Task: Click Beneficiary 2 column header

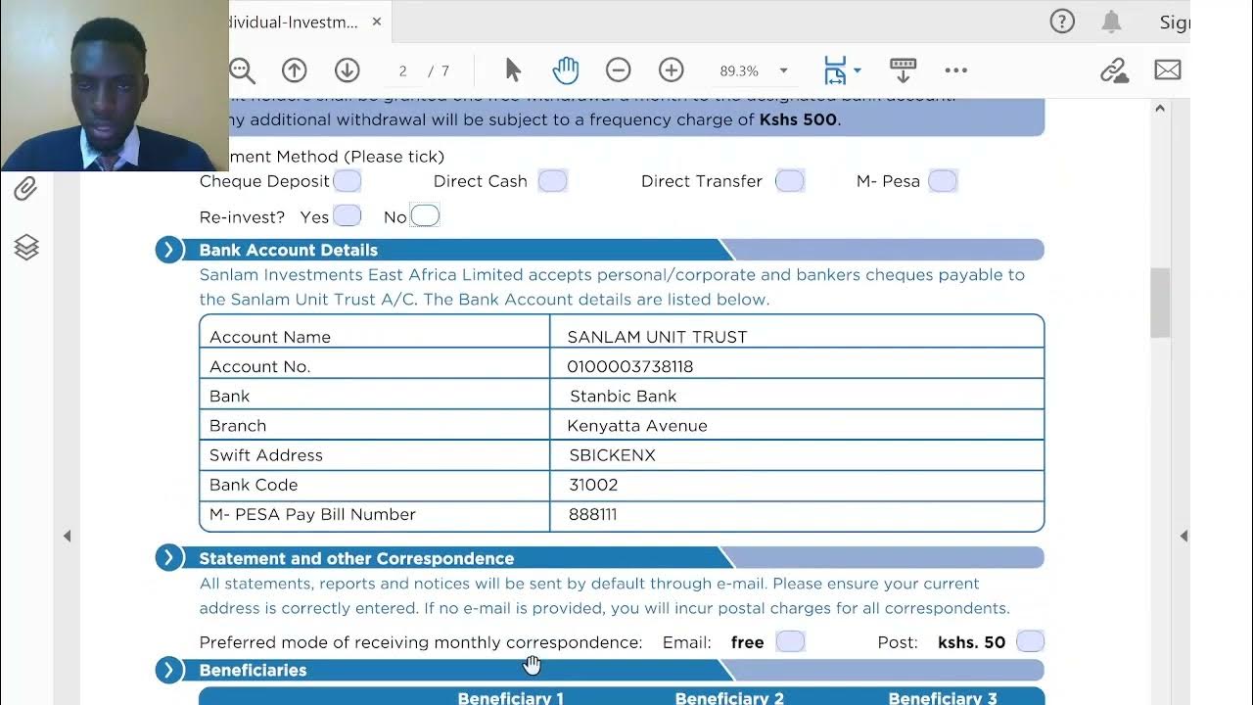Action: pyautogui.click(x=729, y=698)
